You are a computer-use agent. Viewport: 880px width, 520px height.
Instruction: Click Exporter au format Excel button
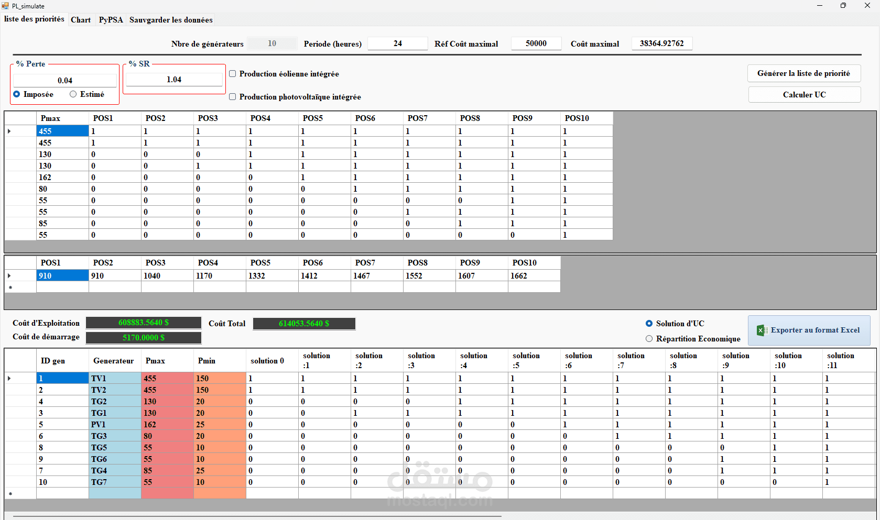click(809, 330)
